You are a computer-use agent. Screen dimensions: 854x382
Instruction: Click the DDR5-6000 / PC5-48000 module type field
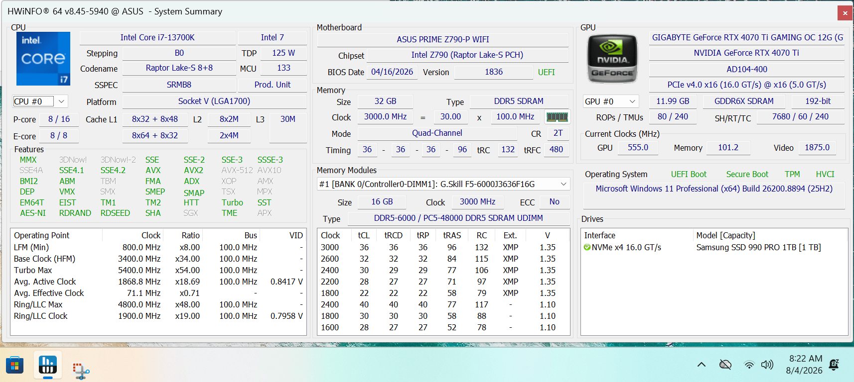(458, 218)
